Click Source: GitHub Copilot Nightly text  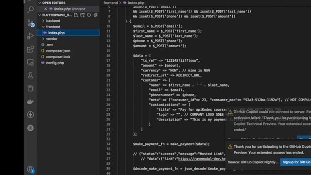click(x=253, y=162)
